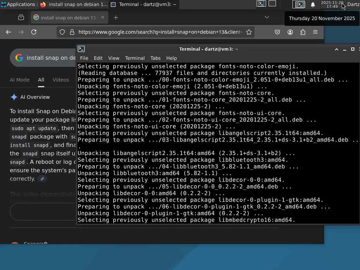The width and height of the screenshot is (360, 270).
Task: Click the source link chip after 'correctly.'
Action: coord(42,179)
